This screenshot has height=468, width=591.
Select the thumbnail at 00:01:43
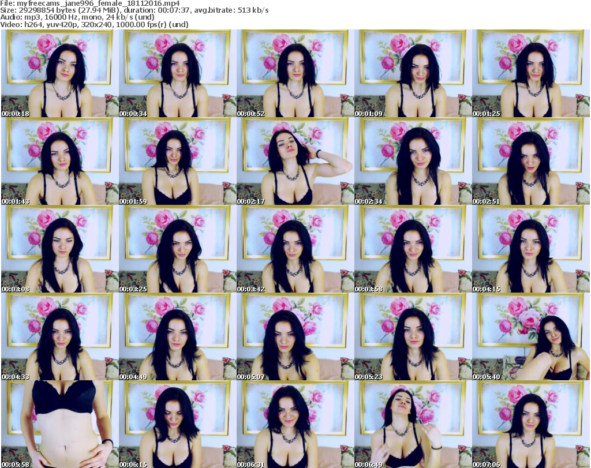point(59,162)
